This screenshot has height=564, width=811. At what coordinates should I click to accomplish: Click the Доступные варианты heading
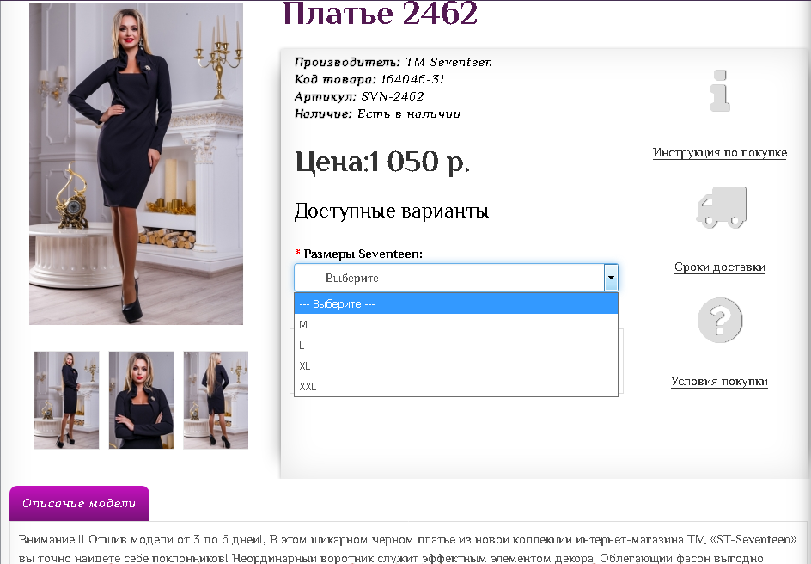[392, 211]
